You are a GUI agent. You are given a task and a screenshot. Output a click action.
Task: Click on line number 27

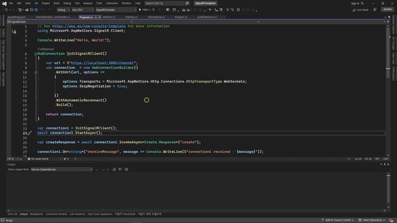tap(25, 152)
